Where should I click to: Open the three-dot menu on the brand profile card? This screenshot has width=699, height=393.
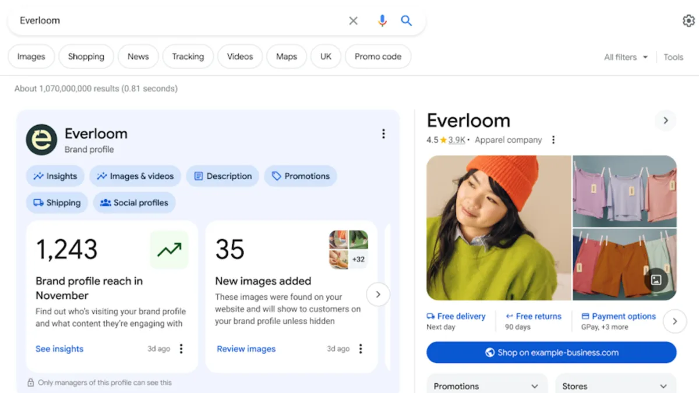(x=384, y=133)
